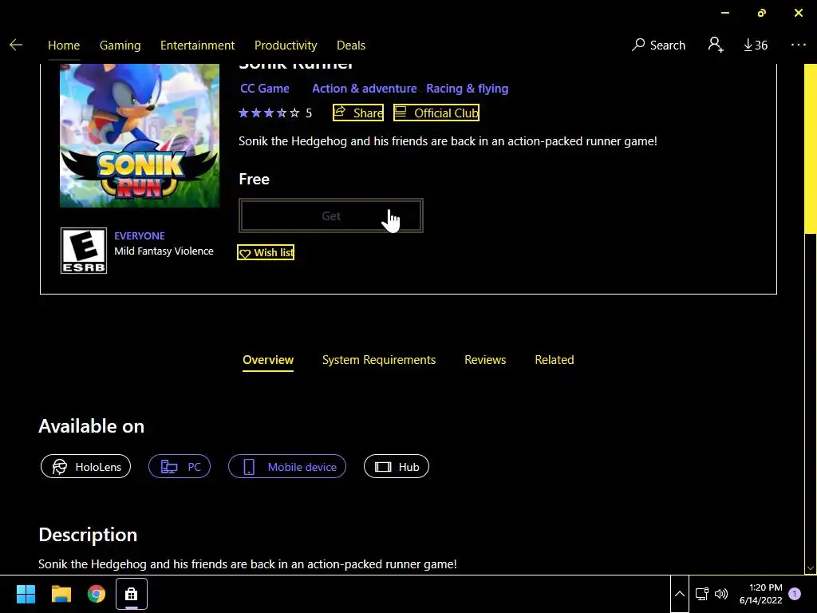Switch to the Home tab

pos(64,45)
